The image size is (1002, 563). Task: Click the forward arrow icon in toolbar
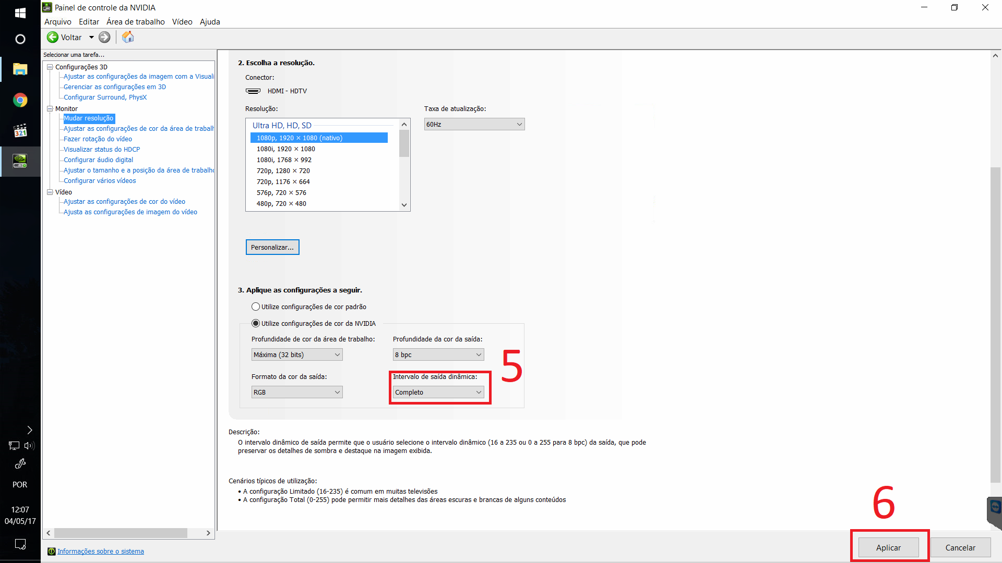(104, 37)
